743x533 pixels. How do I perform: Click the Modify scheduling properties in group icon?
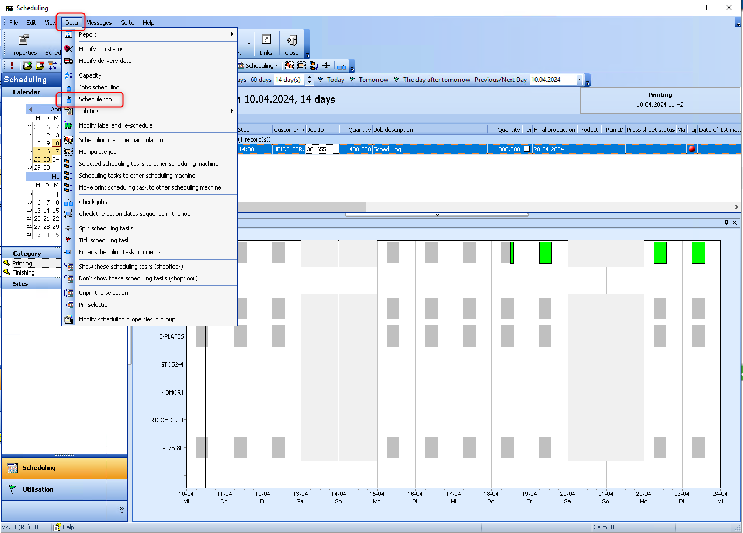tap(68, 319)
